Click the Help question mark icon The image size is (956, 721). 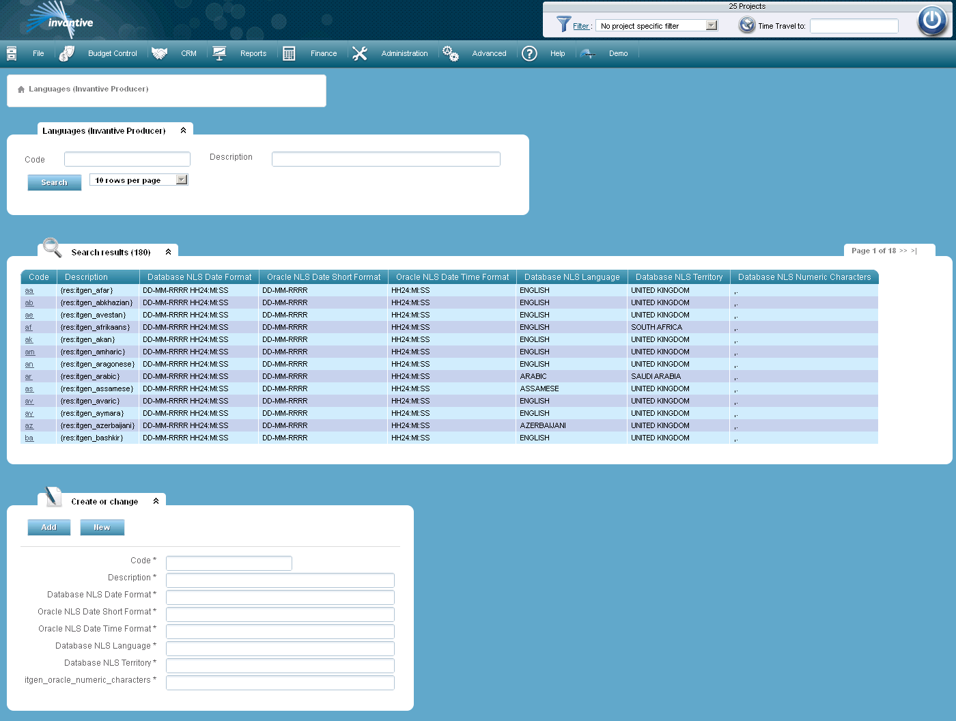tap(529, 53)
